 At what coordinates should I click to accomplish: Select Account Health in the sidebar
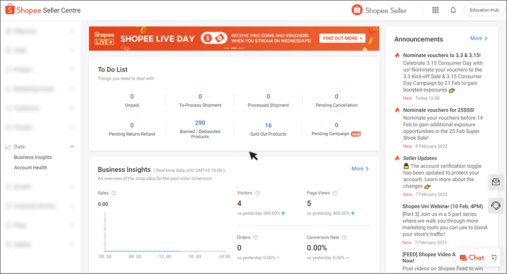tap(30, 168)
